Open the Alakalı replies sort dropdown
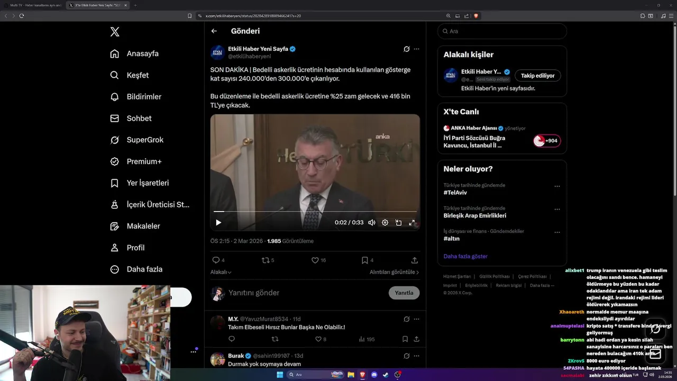 click(x=221, y=272)
